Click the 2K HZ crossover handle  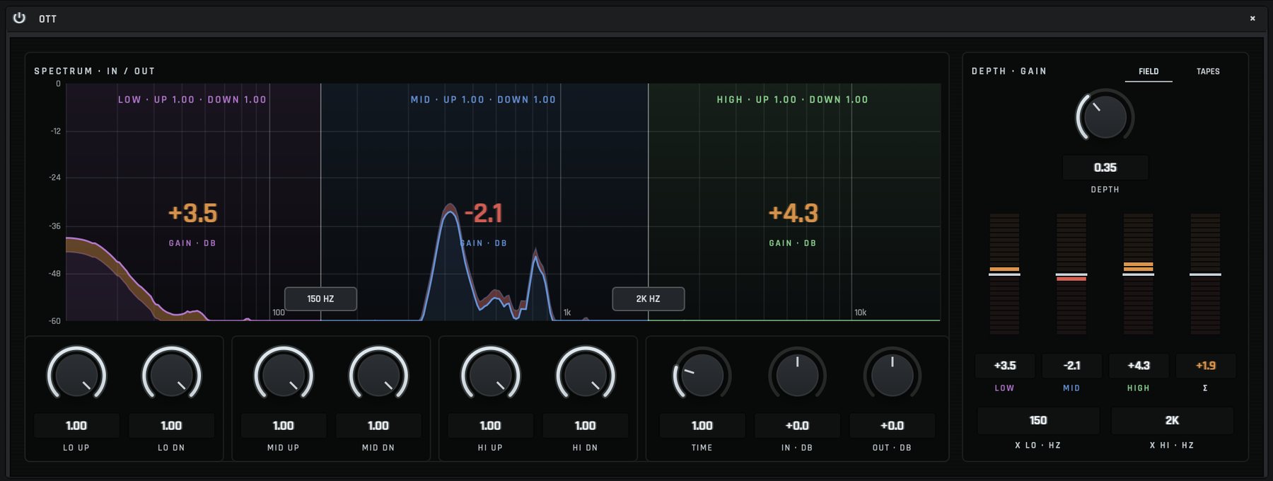648,299
